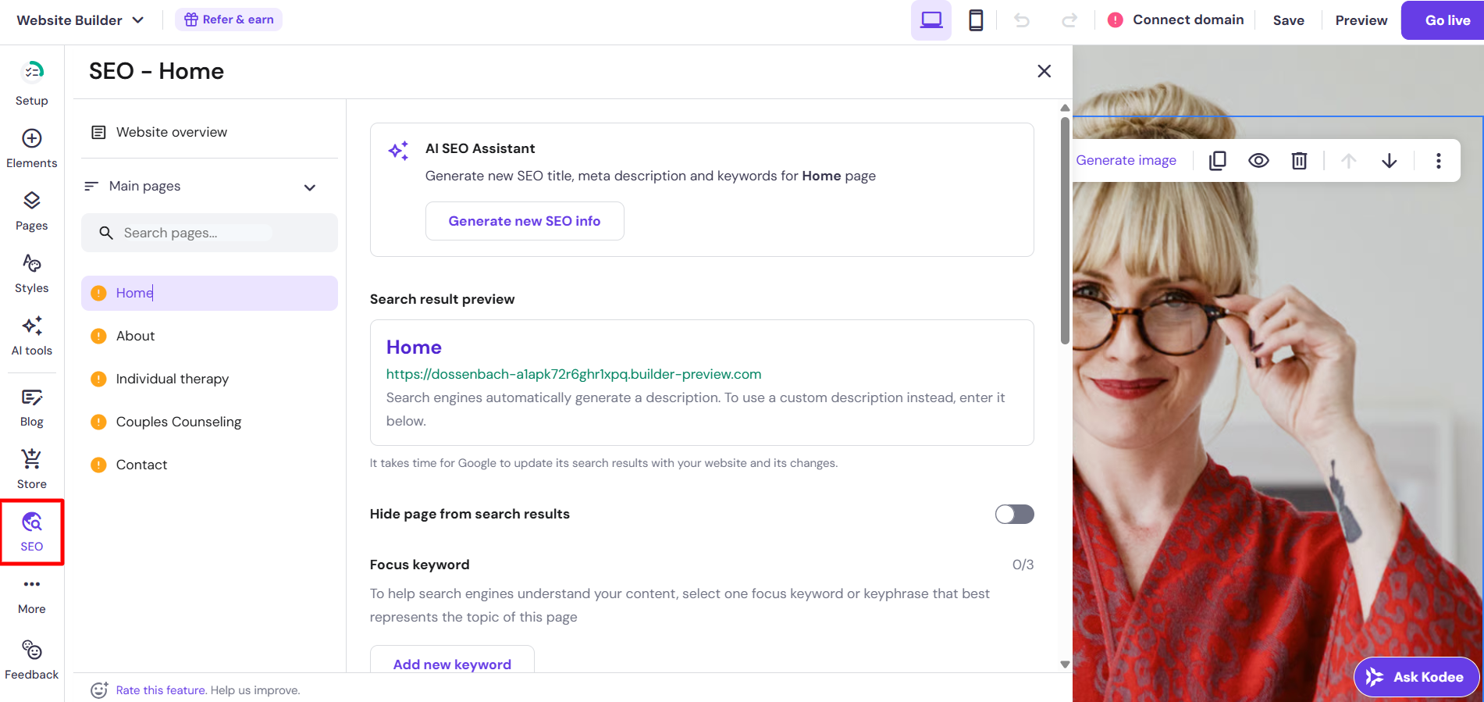Switch to desktop view

click(931, 20)
